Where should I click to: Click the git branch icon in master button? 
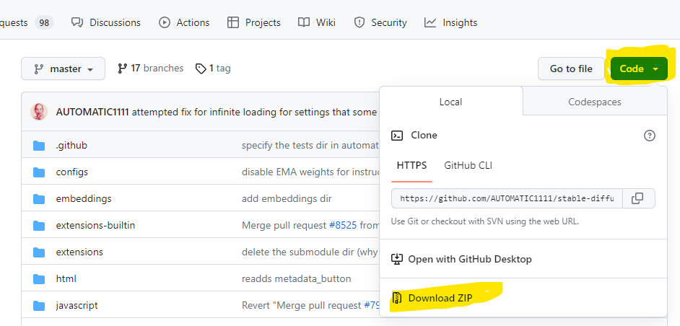coord(38,69)
